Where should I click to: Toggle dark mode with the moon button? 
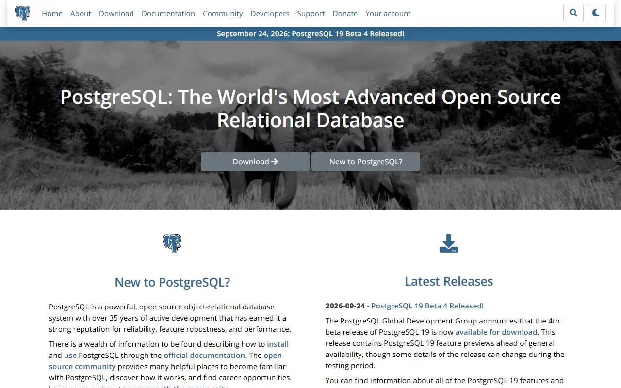pos(596,13)
